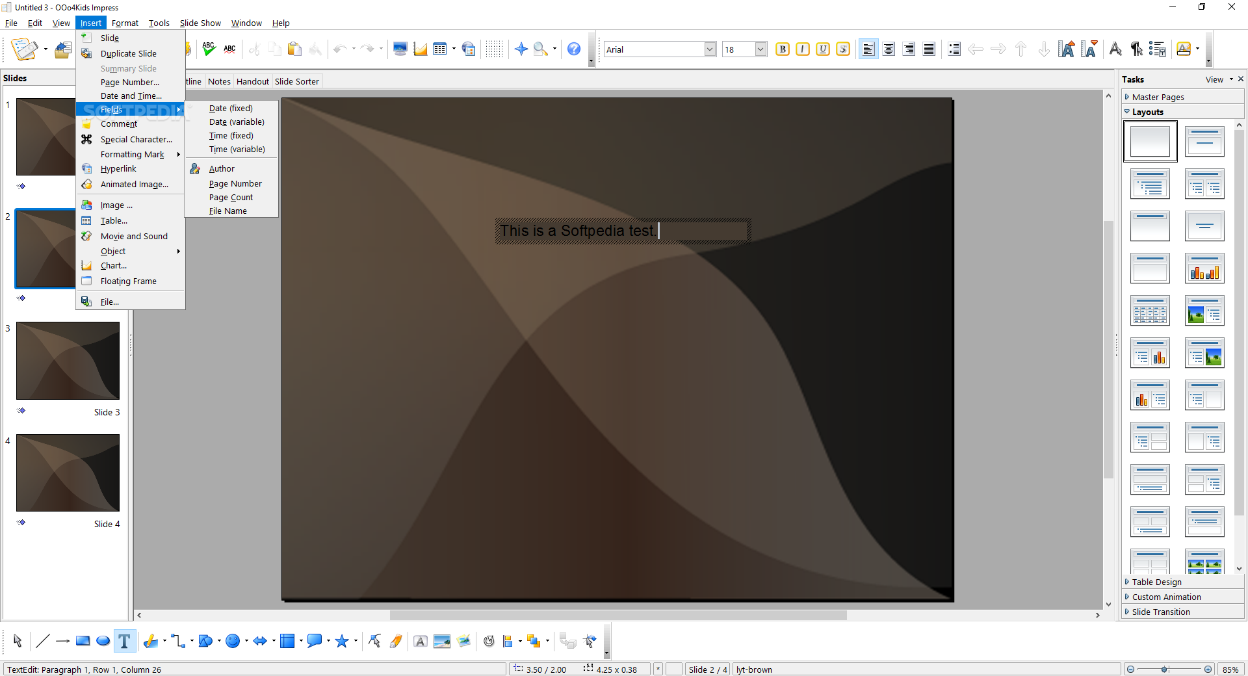Adjust the zoom slider in status bar
This screenshot has width=1248, height=676.
pos(1165,669)
